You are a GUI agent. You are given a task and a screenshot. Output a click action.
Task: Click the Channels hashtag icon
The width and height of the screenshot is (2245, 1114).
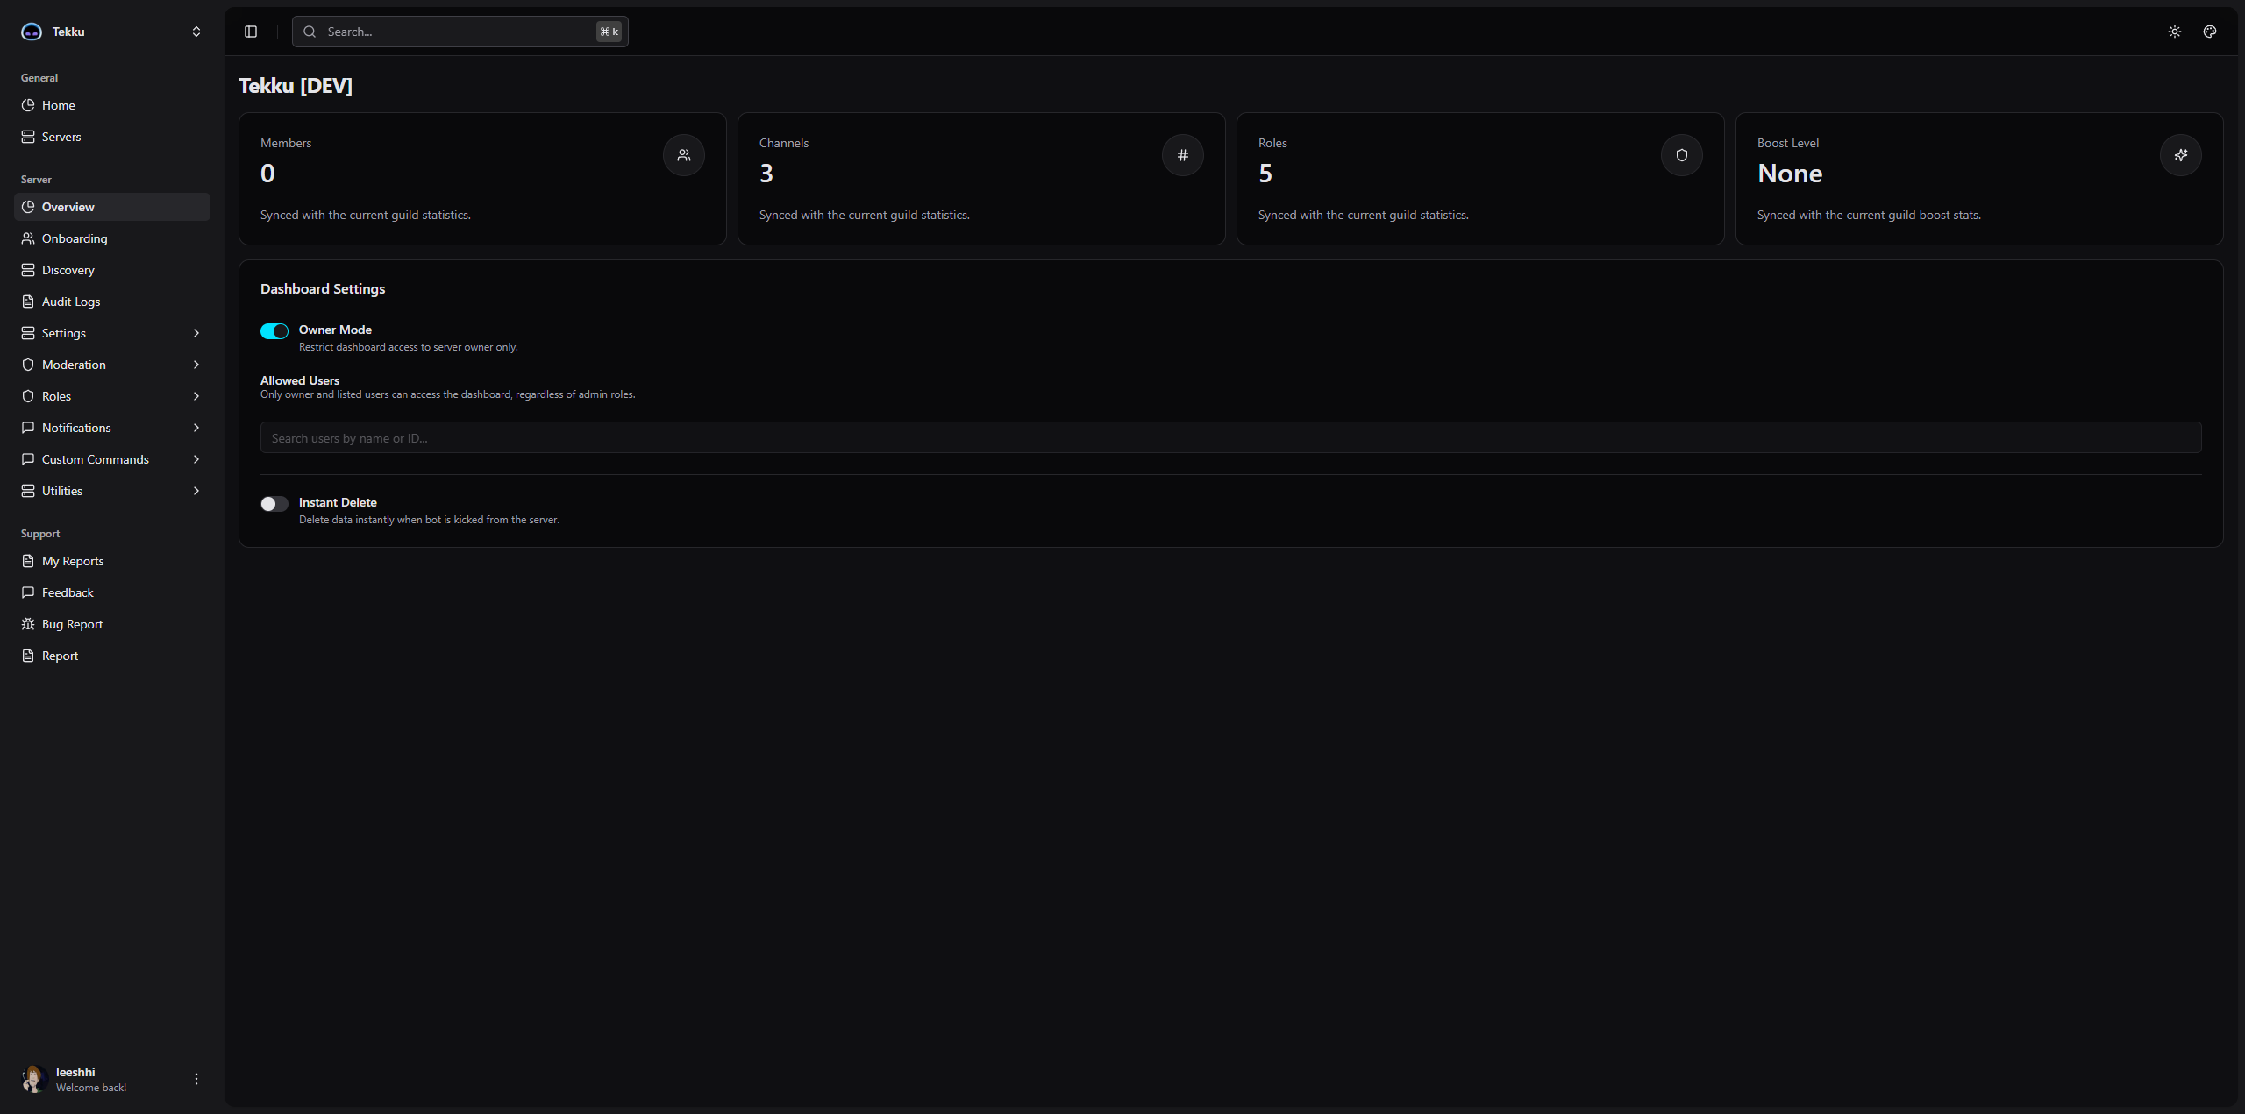[1182, 155]
